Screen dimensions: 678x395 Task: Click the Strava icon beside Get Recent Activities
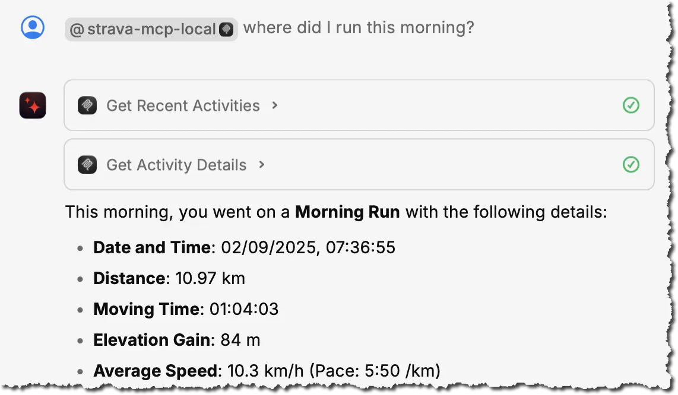pos(87,106)
